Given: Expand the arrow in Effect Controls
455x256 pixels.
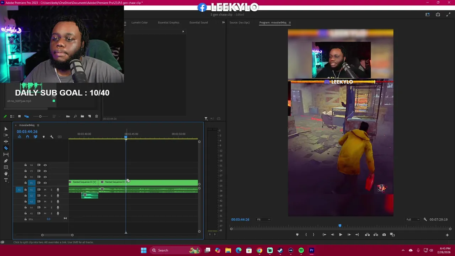Looking at the screenshot, I should click(183, 31).
